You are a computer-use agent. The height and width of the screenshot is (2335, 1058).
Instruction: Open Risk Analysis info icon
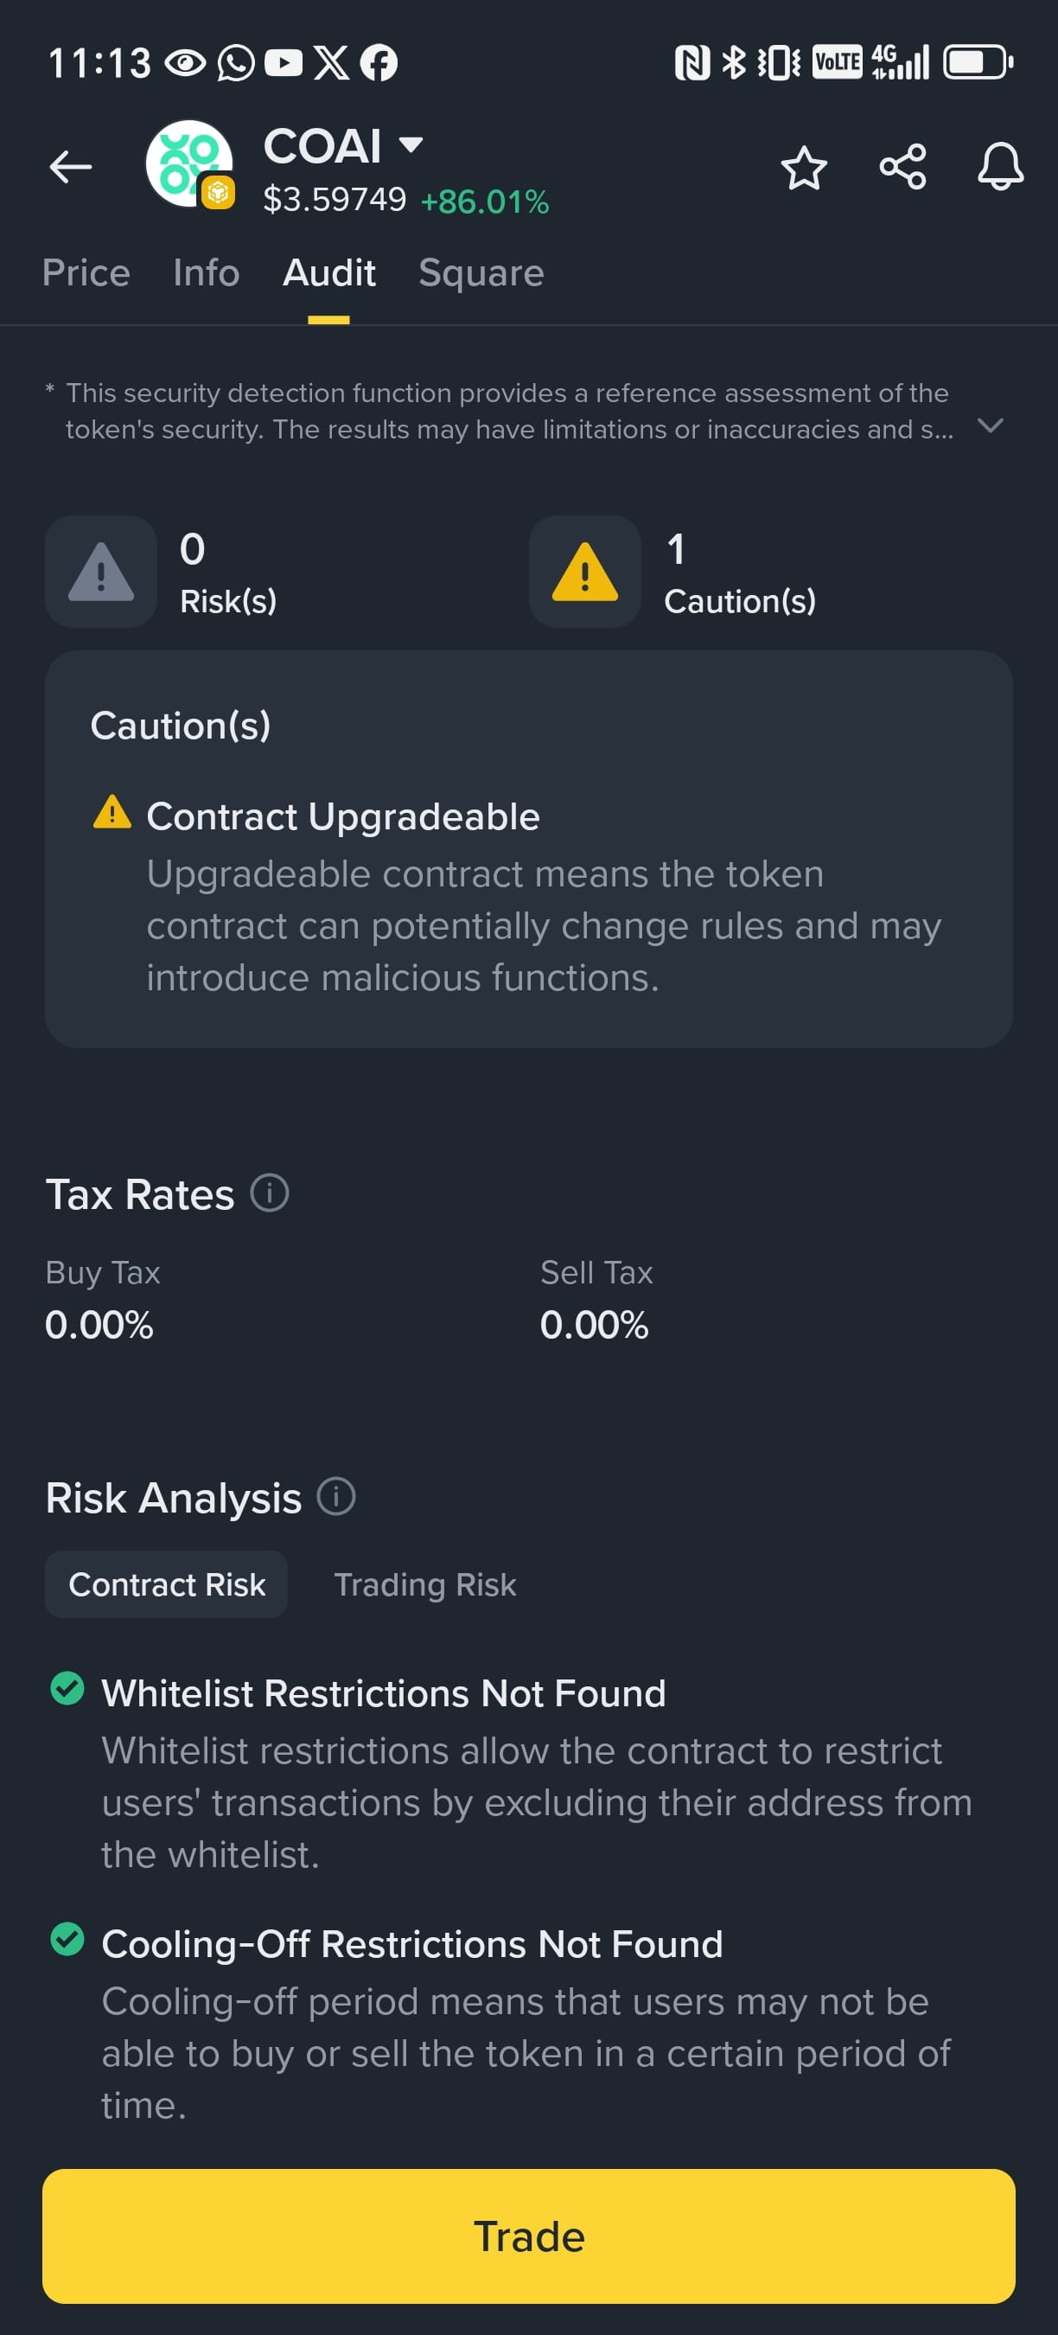point(336,1495)
